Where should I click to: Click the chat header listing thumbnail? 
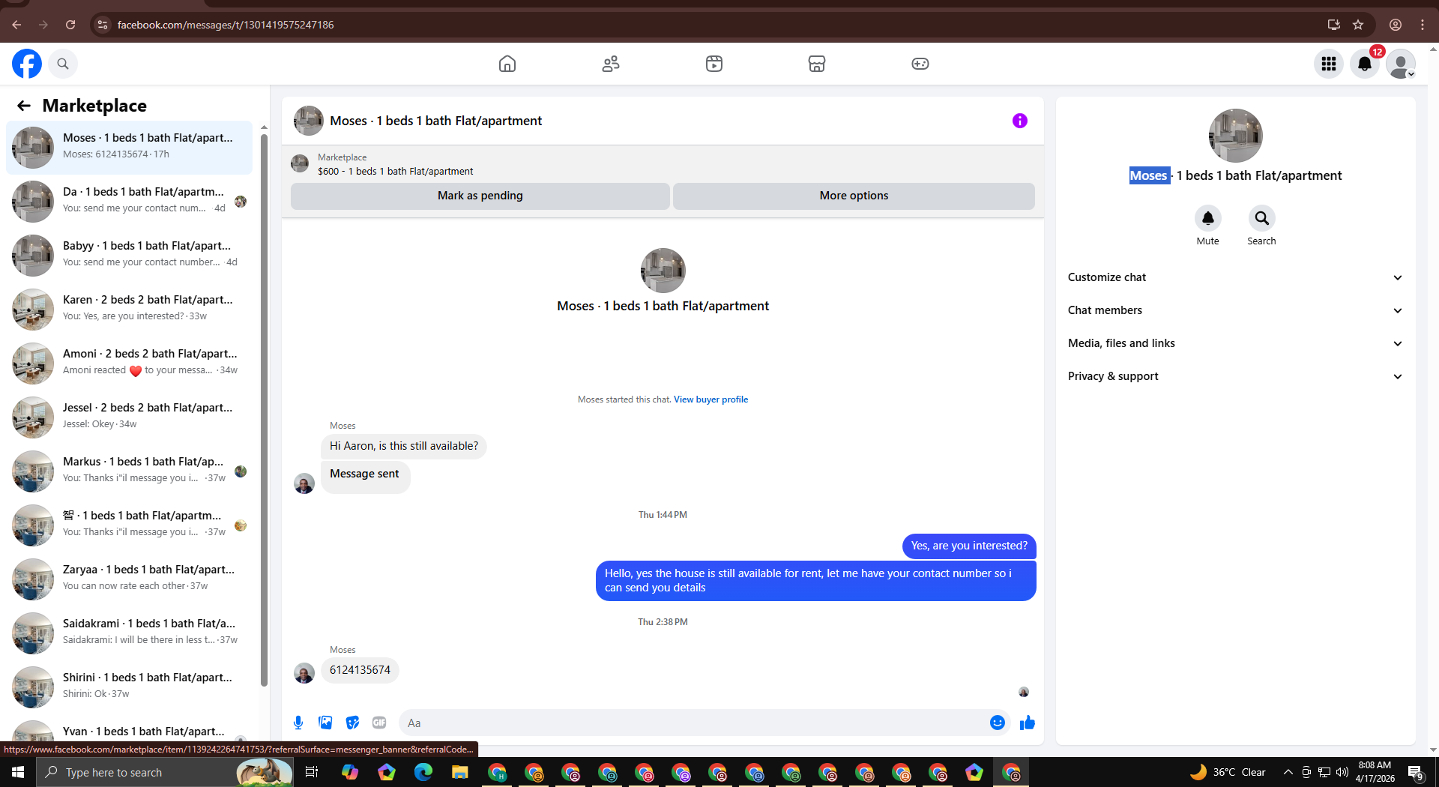308,121
